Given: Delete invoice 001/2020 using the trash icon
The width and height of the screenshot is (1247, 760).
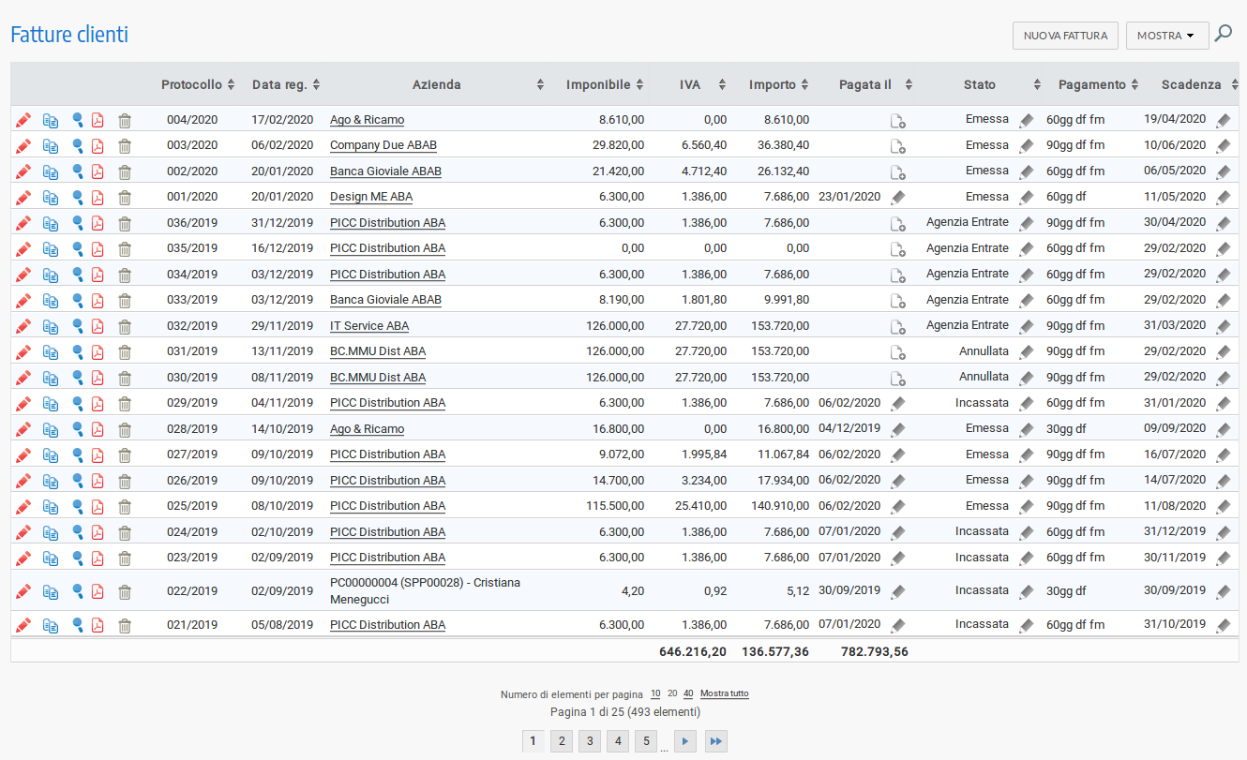Looking at the screenshot, I should pyautogui.click(x=125, y=198).
